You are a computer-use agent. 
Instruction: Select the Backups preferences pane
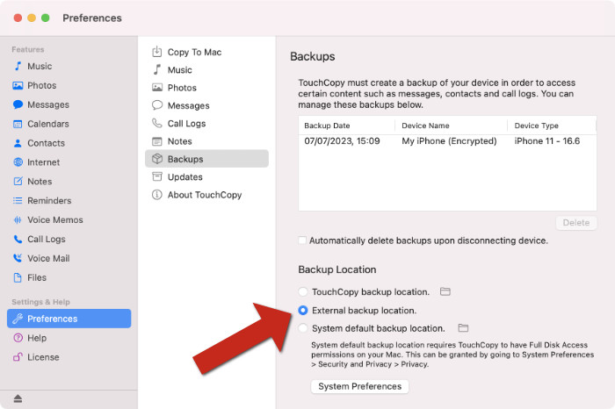pyautogui.click(x=206, y=159)
